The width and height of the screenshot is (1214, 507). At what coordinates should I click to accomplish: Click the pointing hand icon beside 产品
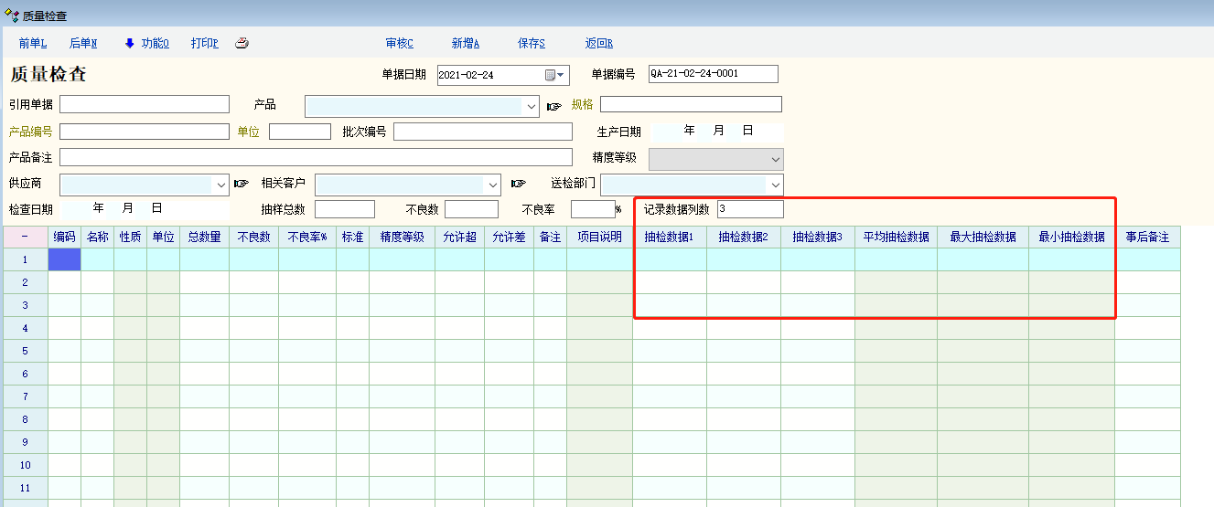553,106
